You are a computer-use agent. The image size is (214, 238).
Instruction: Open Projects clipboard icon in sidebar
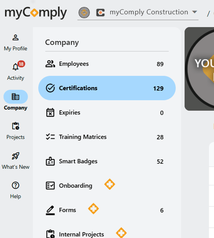pyautogui.click(x=16, y=126)
